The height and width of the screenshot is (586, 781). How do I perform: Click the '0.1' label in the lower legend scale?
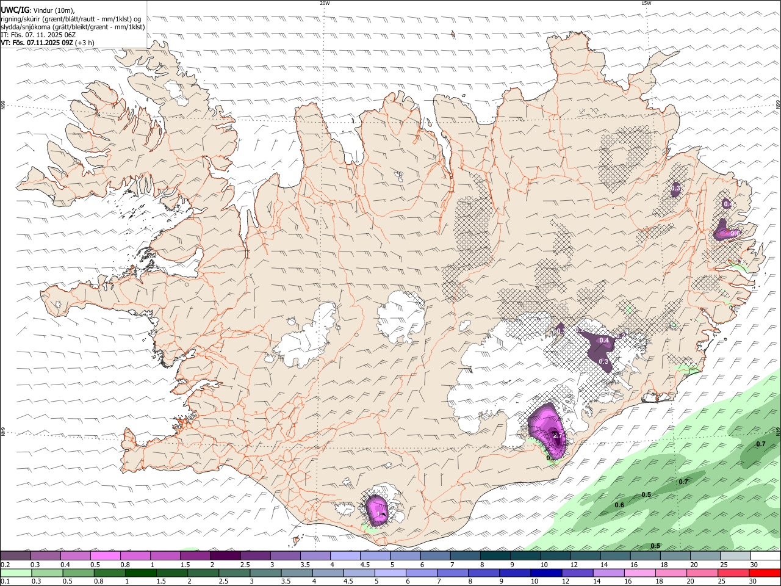tap(5, 582)
